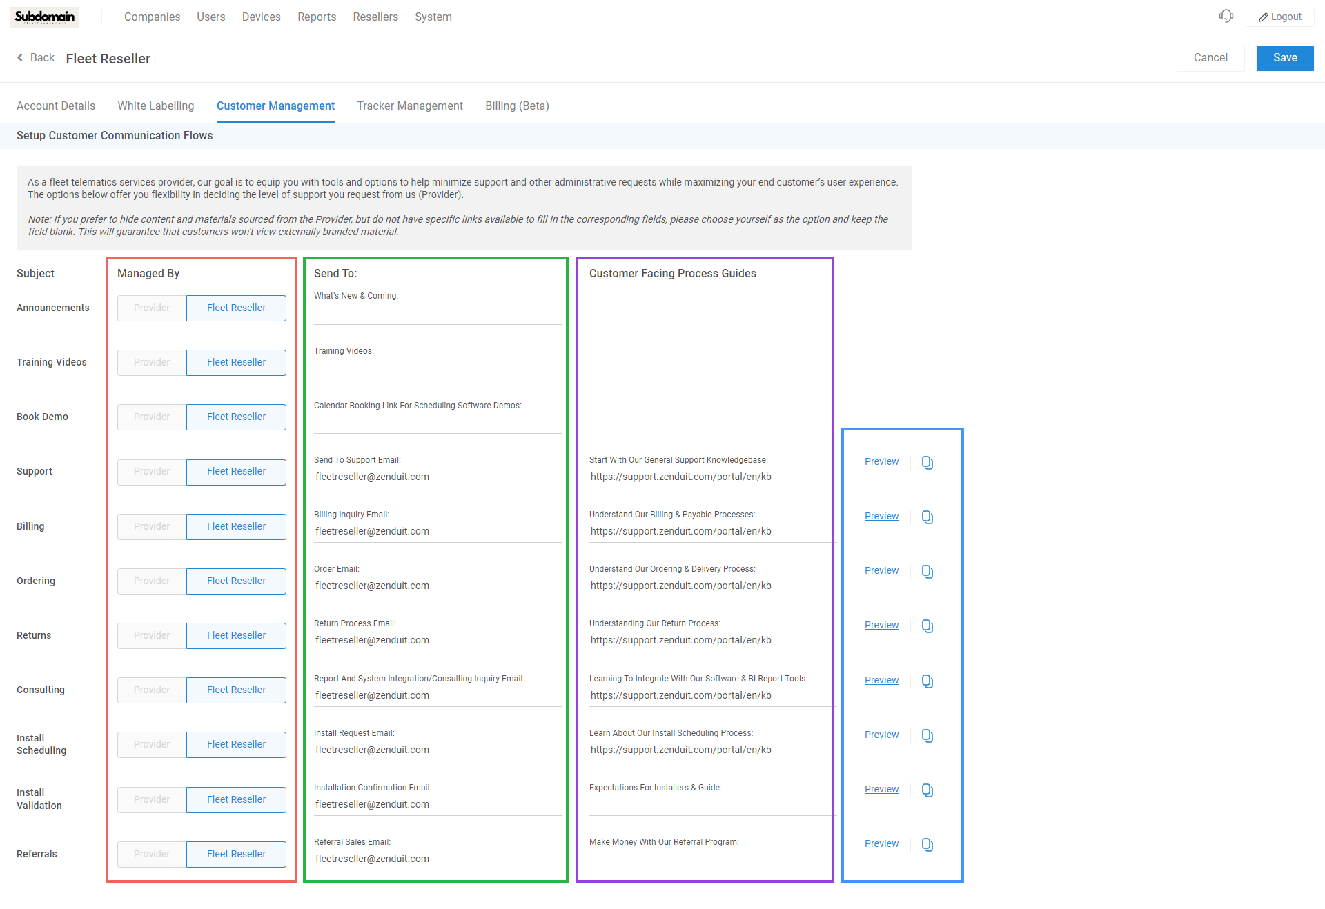Copy the Referral Program guide link
This screenshot has height=909, width=1325.
click(927, 844)
